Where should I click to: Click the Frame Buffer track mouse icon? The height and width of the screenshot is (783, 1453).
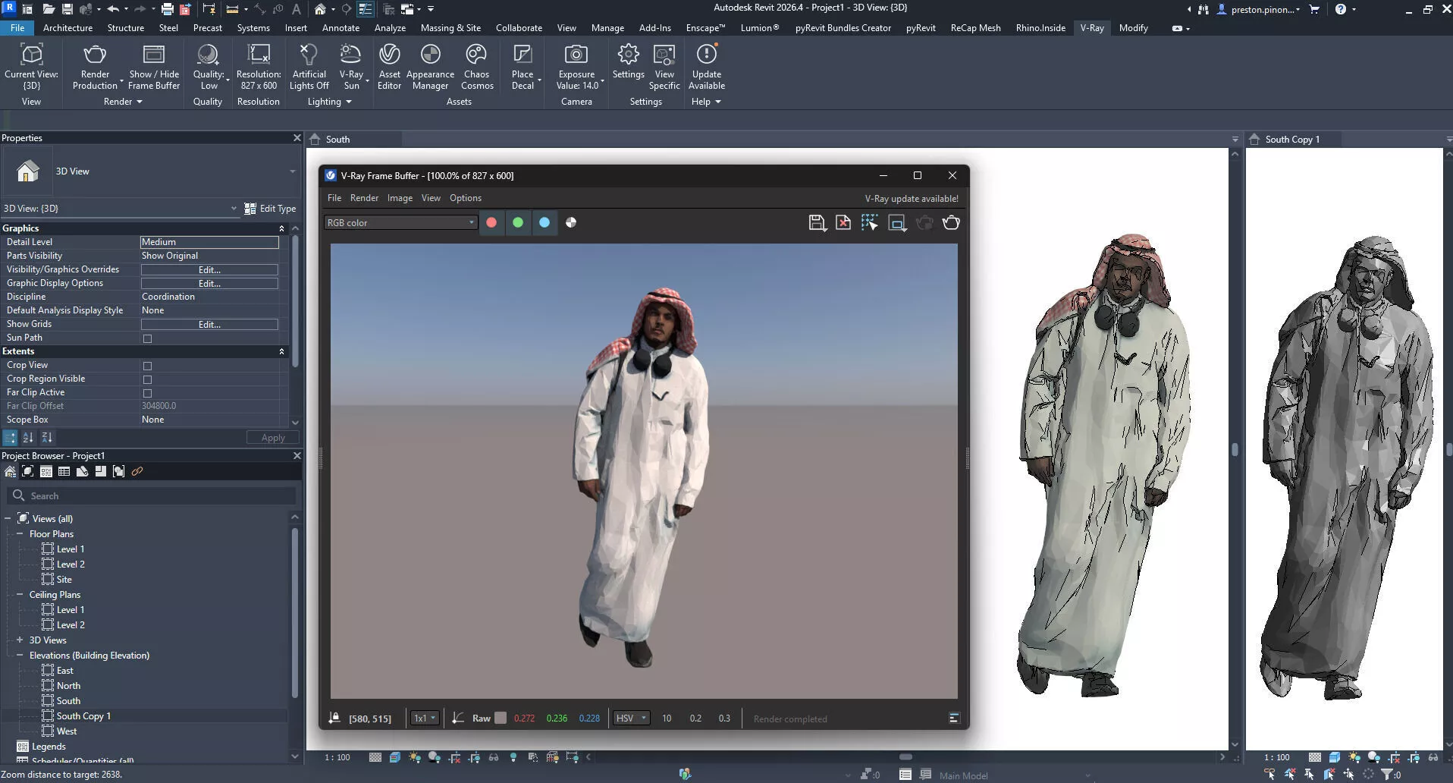(870, 223)
